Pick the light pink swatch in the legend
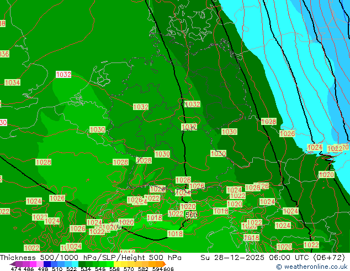This screenshot has height=271, width=350. [x=40, y=264]
